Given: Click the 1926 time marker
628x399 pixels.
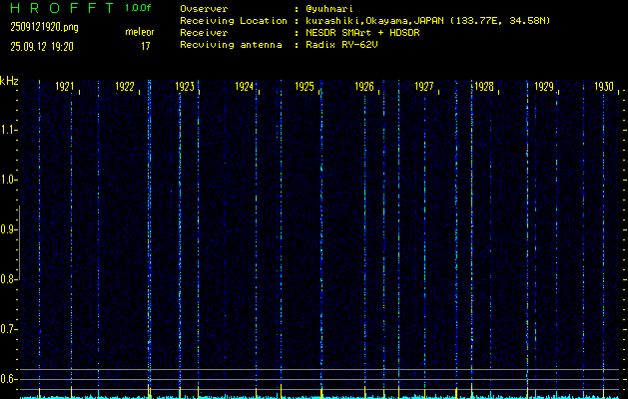Looking at the screenshot, I should click(x=364, y=87).
